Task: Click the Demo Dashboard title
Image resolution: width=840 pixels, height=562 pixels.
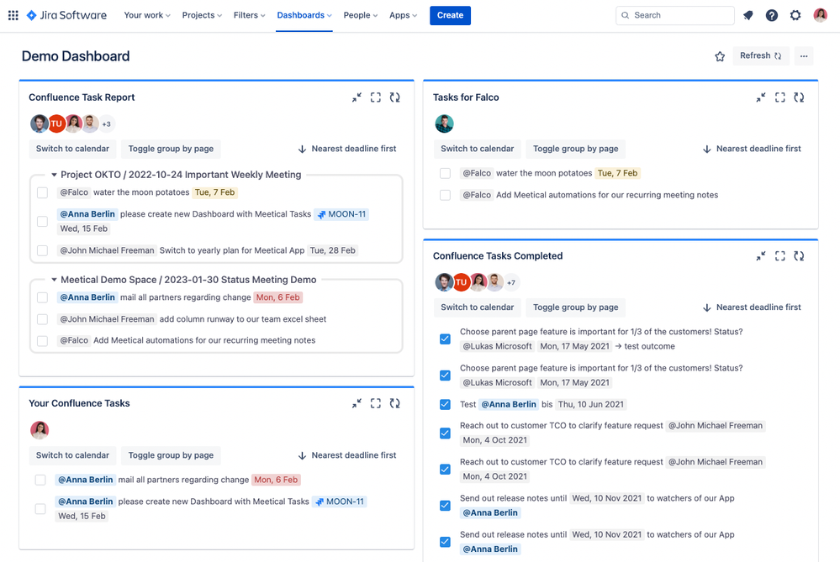Action: click(76, 56)
